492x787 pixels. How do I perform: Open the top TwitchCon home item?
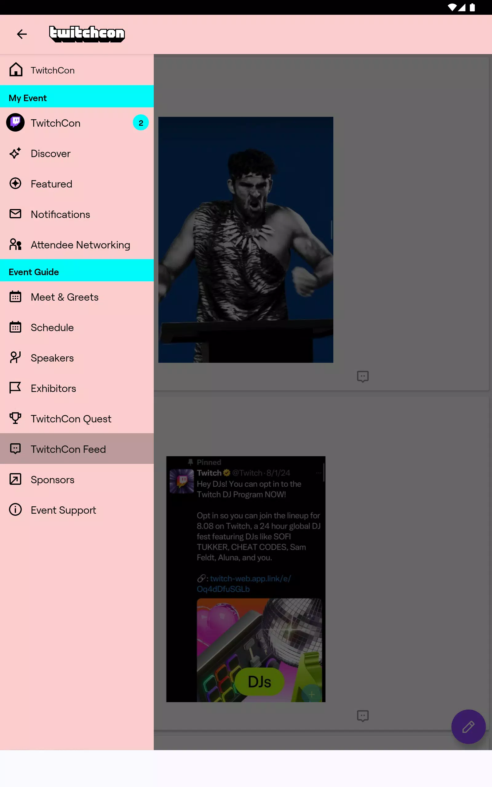pyautogui.click(x=77, y=70)
